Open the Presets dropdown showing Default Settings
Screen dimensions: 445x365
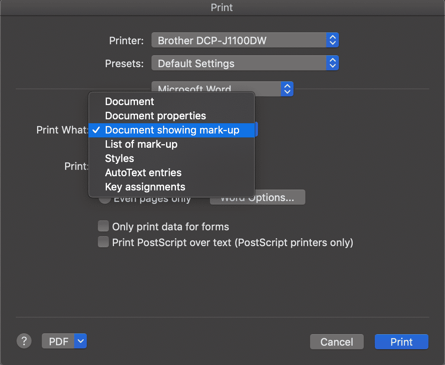click(245, 63)
